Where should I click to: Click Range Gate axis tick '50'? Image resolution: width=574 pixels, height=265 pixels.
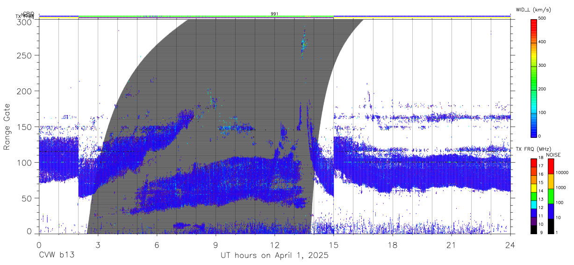tap(26, 198)
